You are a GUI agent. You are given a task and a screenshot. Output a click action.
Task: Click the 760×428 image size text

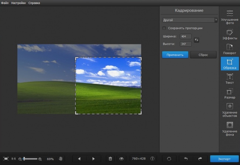coord(139,159)
